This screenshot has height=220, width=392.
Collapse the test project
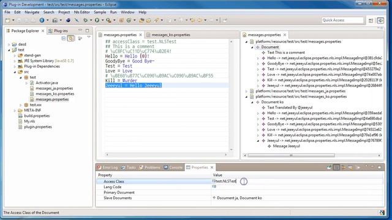tap(9, 50)
